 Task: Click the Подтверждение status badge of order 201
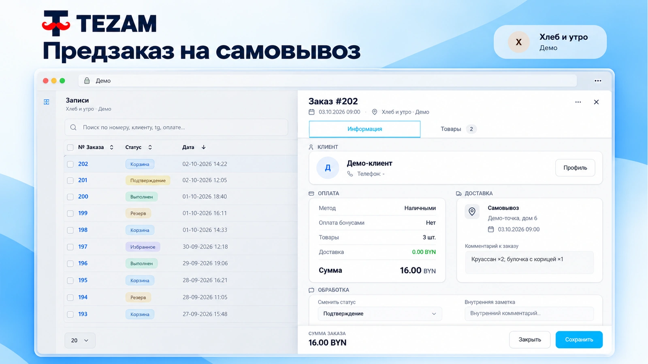click(148, 180)
